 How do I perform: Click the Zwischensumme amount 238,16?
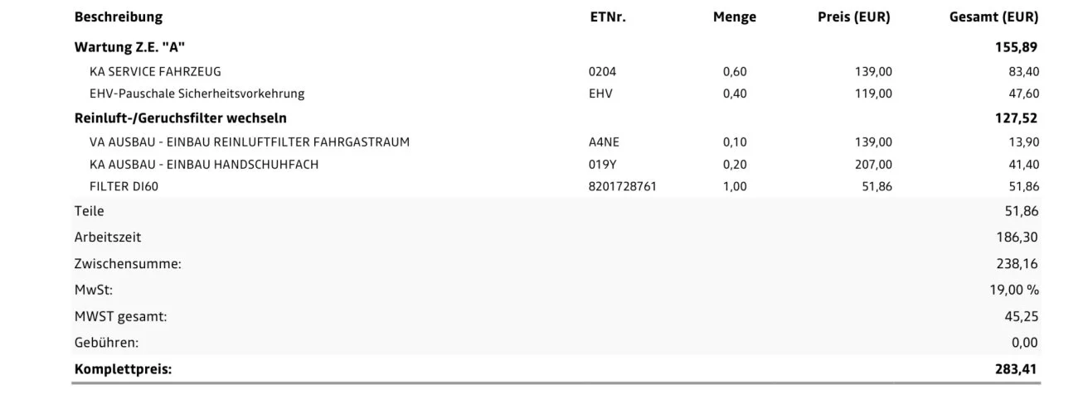(1017, 263)
